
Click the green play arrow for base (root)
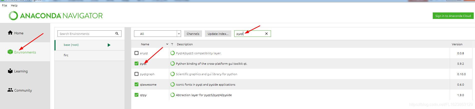pyautogui.click(x=109, y=45)
